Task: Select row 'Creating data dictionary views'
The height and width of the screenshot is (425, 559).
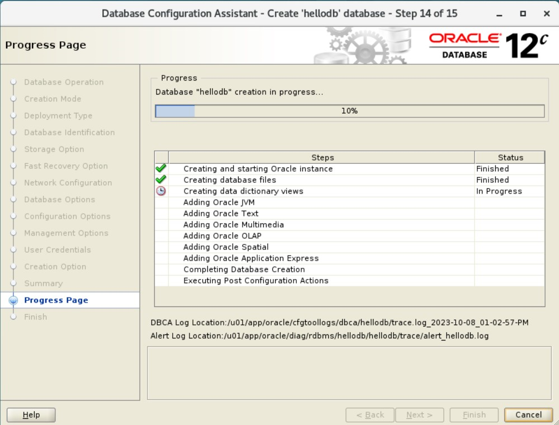Action: tap(349, 191)
